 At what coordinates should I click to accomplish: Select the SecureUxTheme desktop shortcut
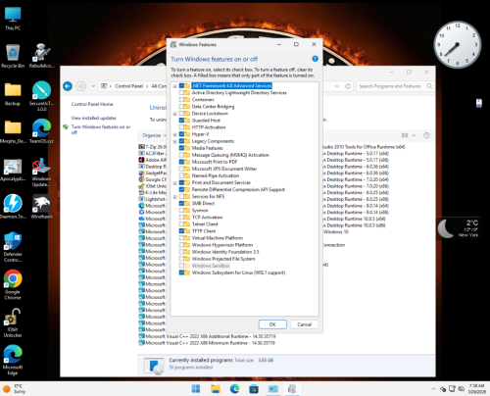click(41, 96)
